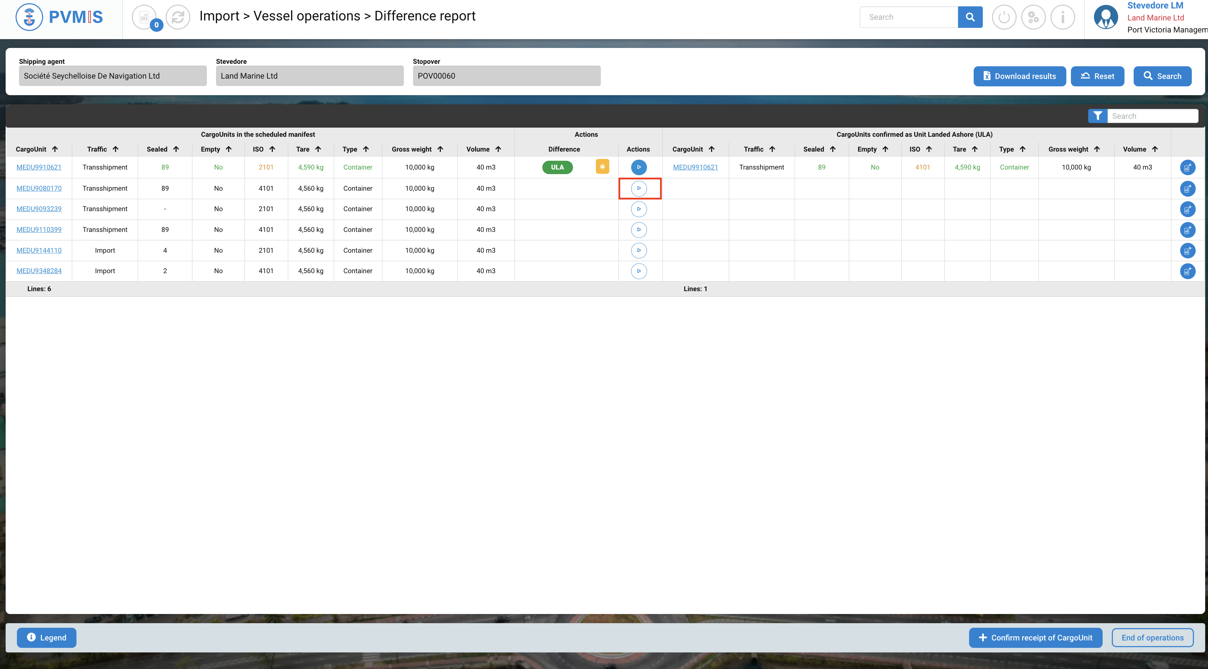The width and height of the screenshot is (1208, 669).
Task: Open the Legend panel
Action: pyautogui.click(x=47, y=638)
